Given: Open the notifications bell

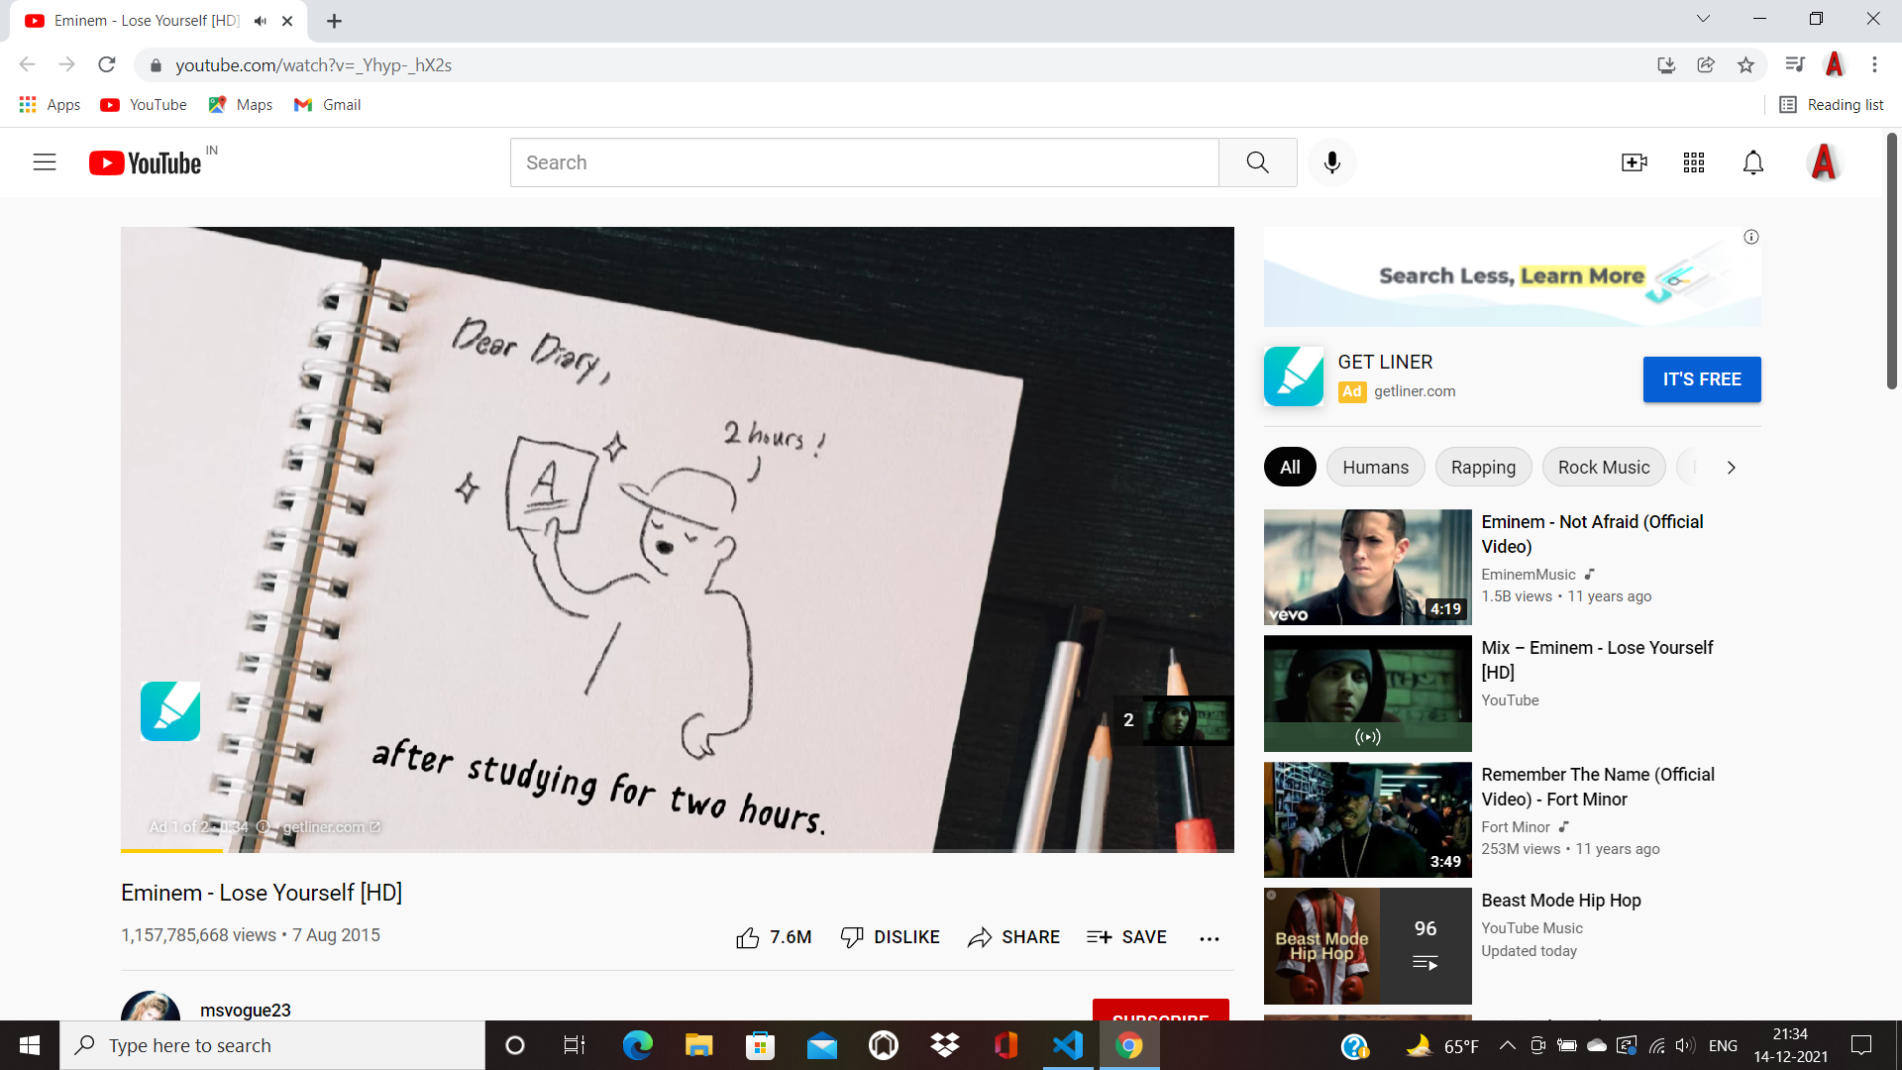Looking at the screenshot, I should (x=1753, y=162).
